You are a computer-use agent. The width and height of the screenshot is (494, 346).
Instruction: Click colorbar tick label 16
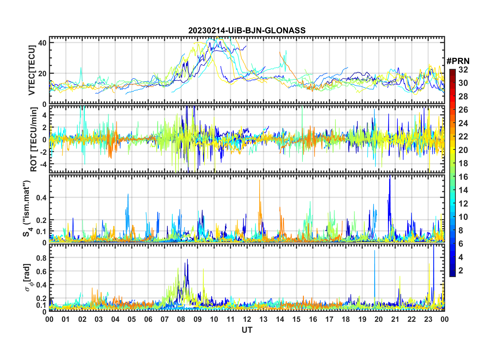[x=463, y=177]
